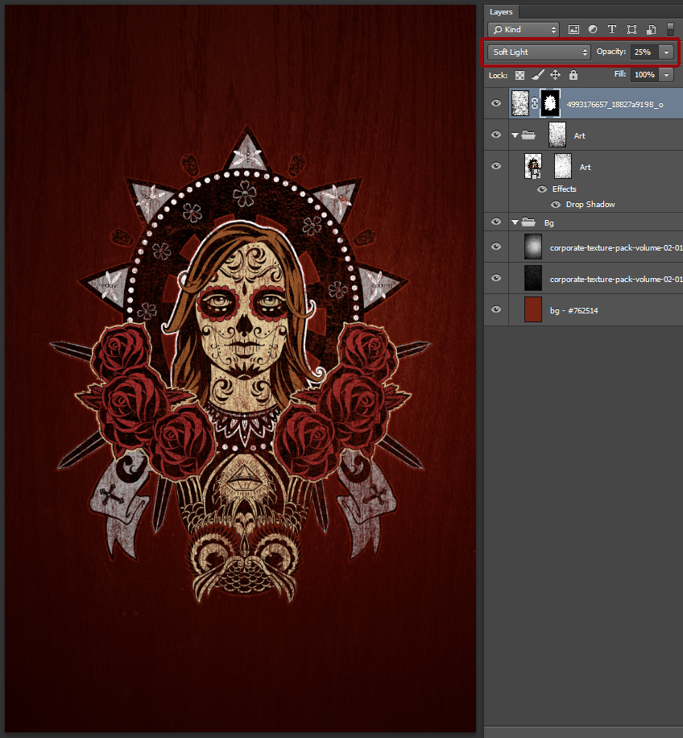Select layer name 4993176657_18827a9198_o
This screenshot has height=738, width=683.
pyautogui.click(x=615, y=105)
